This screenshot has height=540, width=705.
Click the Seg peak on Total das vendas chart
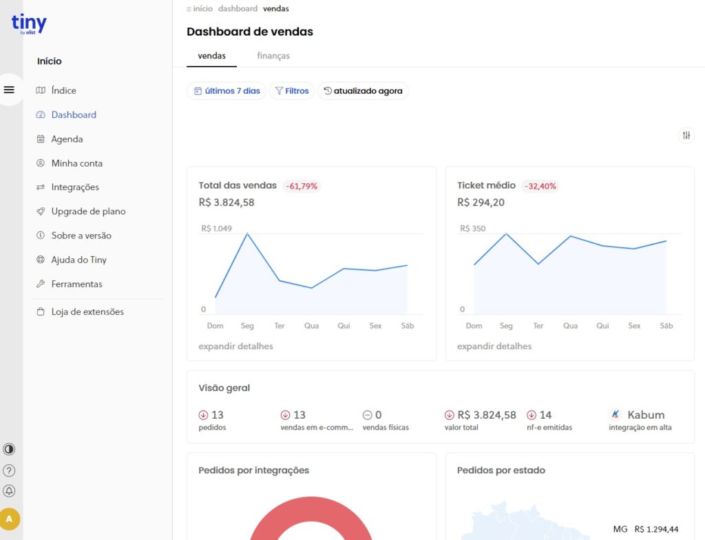click(x=247, y=233)
